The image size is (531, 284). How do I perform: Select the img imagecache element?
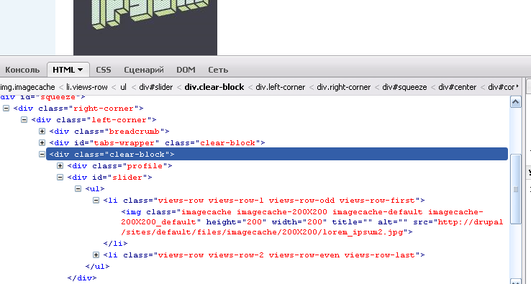[312, 222]
